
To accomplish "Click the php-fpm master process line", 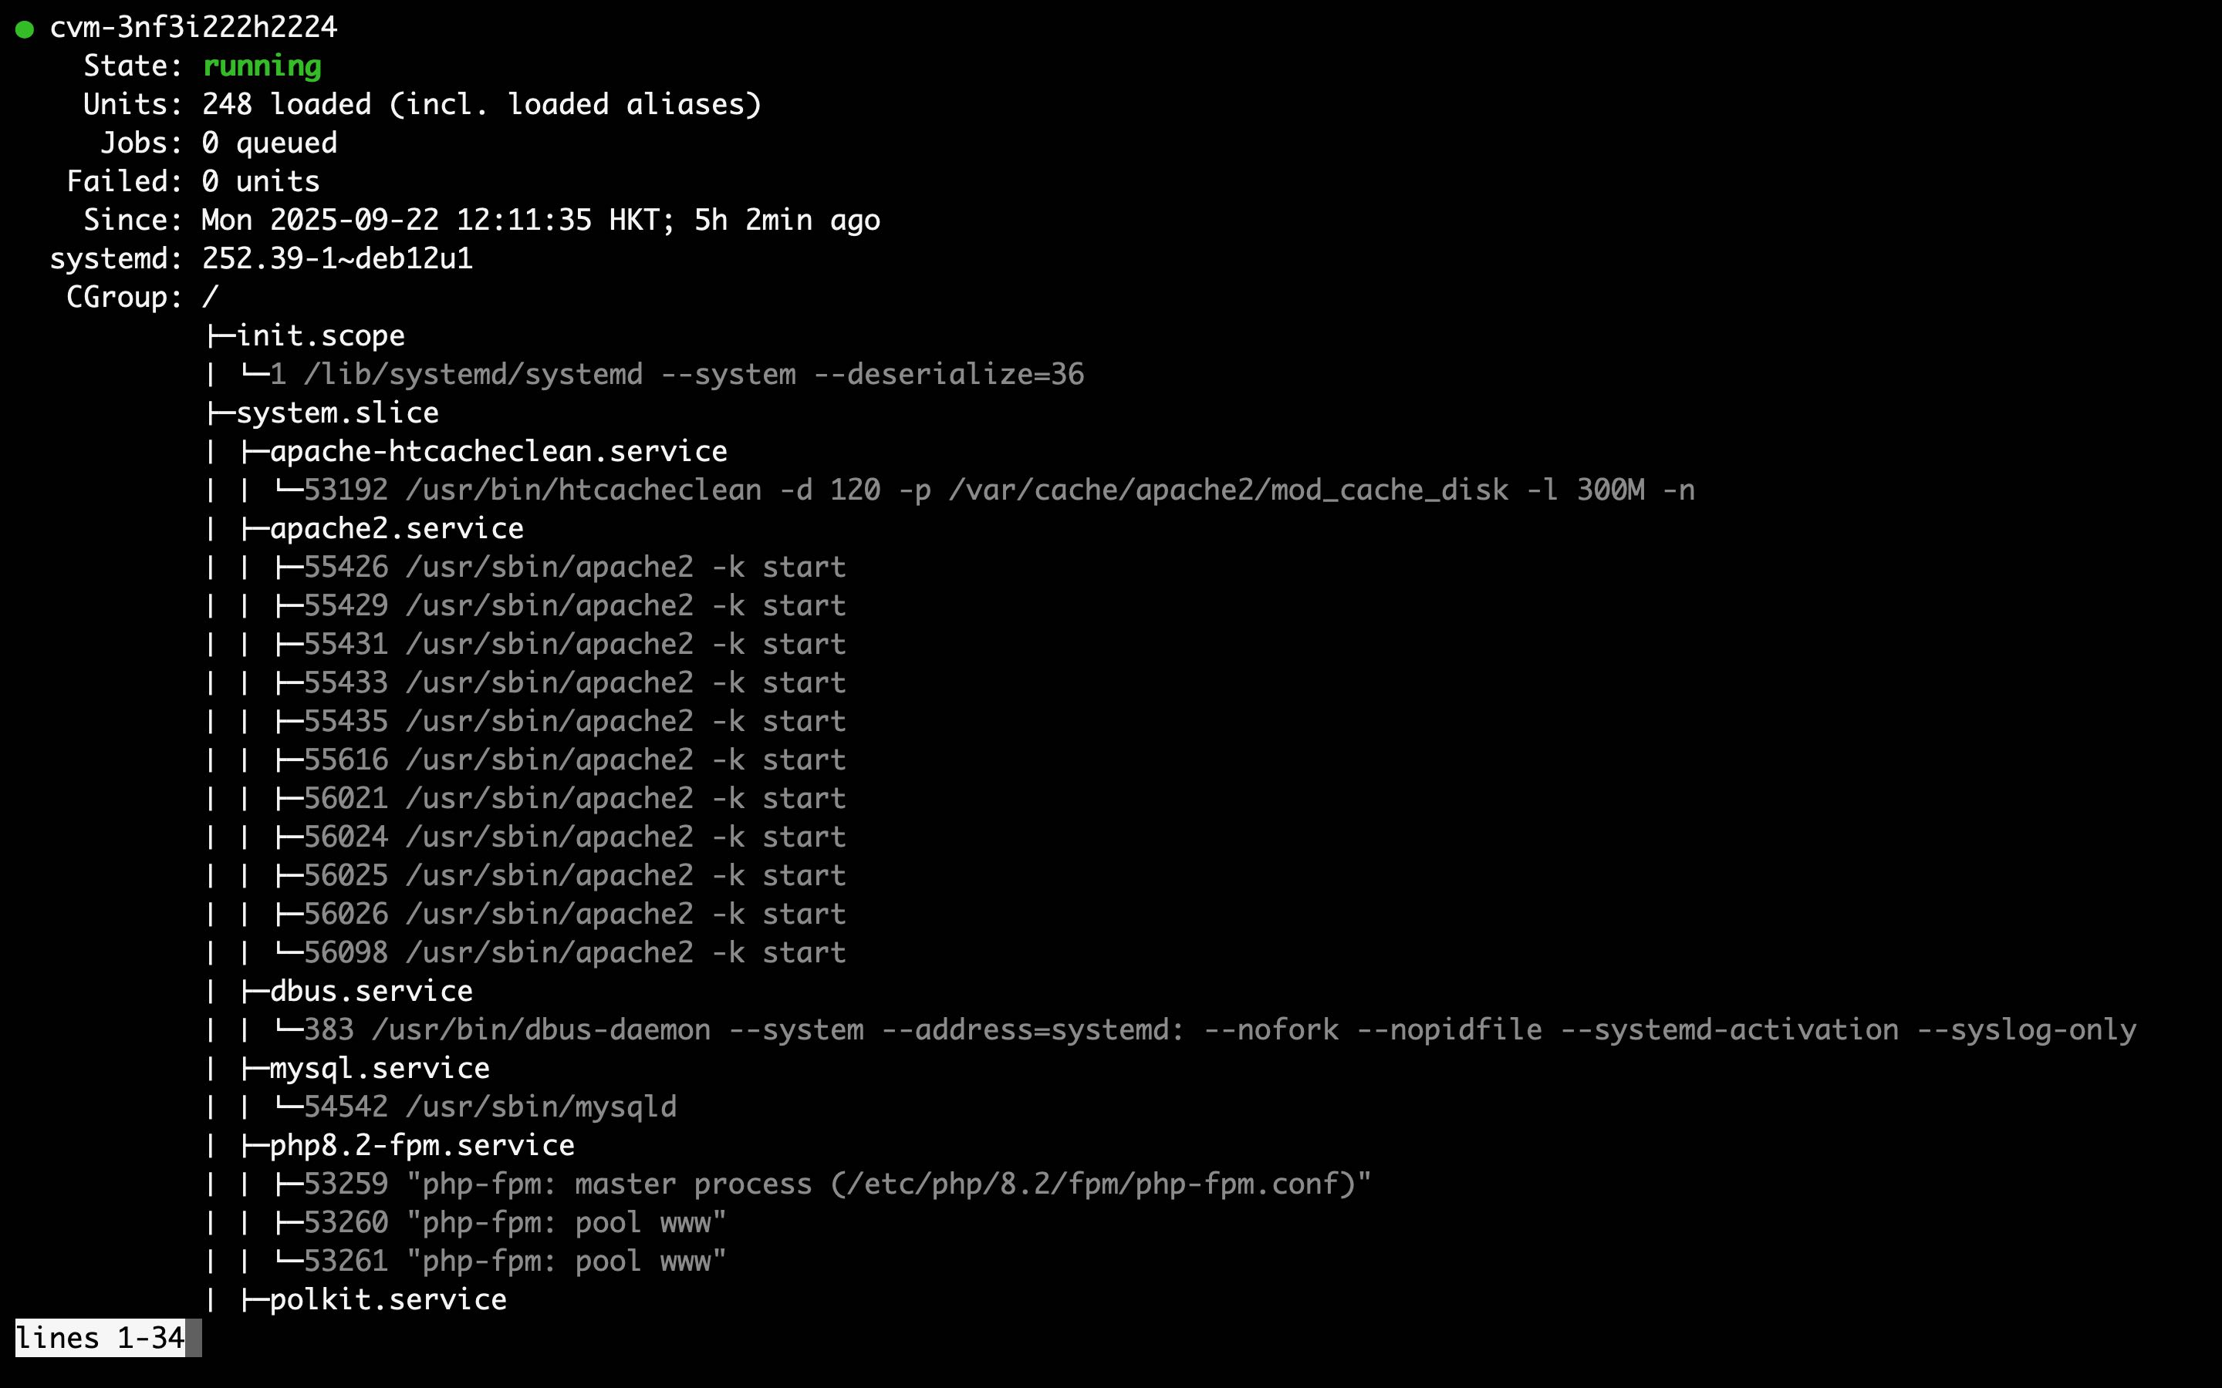I will (x=836, y=1184).
